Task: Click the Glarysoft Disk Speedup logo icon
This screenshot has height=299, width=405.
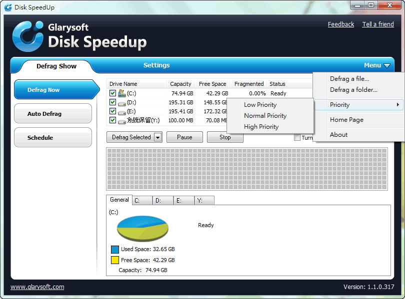Action: click(28, 36)
